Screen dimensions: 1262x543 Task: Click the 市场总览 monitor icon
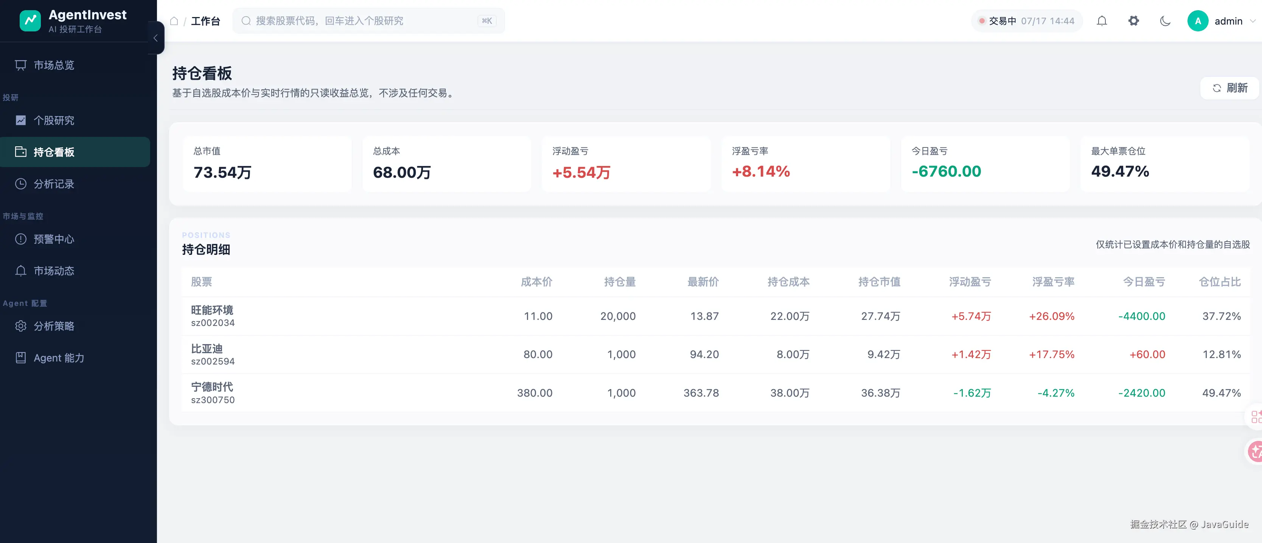coord(20,65)
